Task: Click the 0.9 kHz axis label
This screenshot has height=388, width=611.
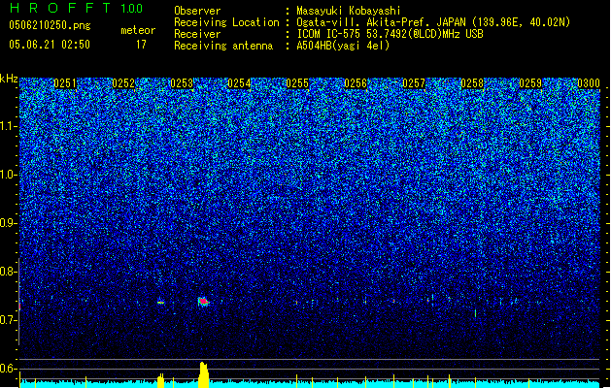Action: (x=9, y=223)
